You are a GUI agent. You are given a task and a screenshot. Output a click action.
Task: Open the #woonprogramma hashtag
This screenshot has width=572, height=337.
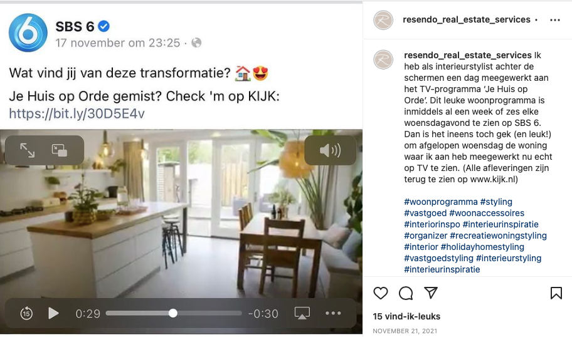(x=441, y=202)
